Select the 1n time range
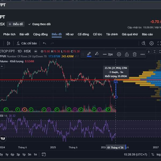161x161 pixels. pos(35,155)
